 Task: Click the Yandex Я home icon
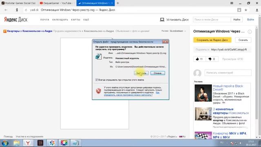17,10
